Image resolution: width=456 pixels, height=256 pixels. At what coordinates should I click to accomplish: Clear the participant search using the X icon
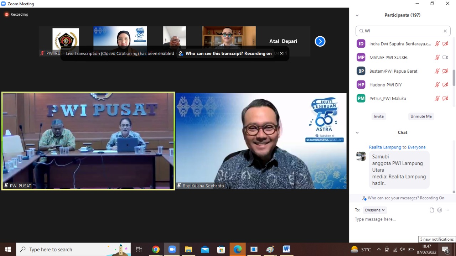pos(445,31)
